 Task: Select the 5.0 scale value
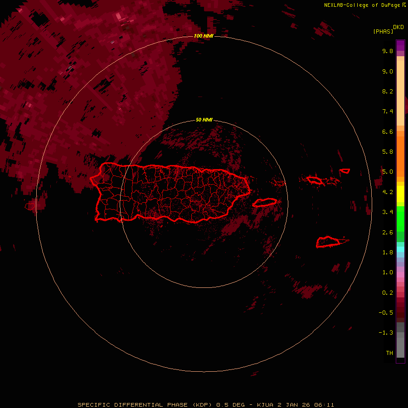tap(388, 172)
